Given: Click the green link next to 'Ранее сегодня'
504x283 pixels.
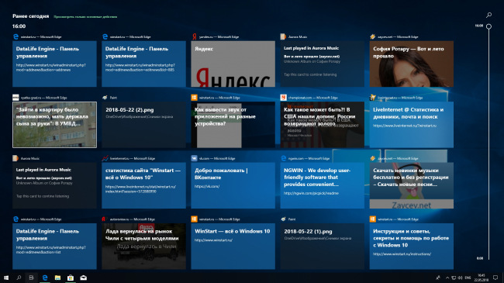Looking at the screenshot, I should pyautogui.click(x=85, y=17).
